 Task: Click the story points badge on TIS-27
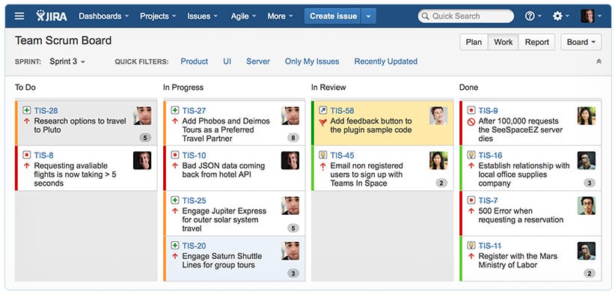point(293,138)
